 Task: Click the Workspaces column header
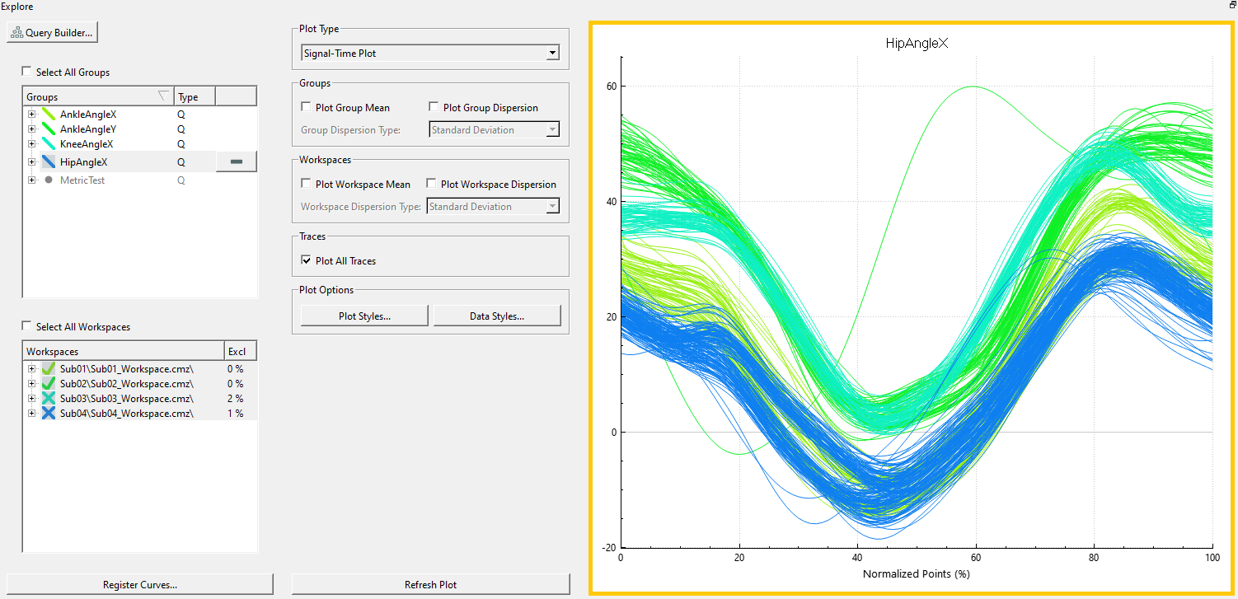pos(124,351)
